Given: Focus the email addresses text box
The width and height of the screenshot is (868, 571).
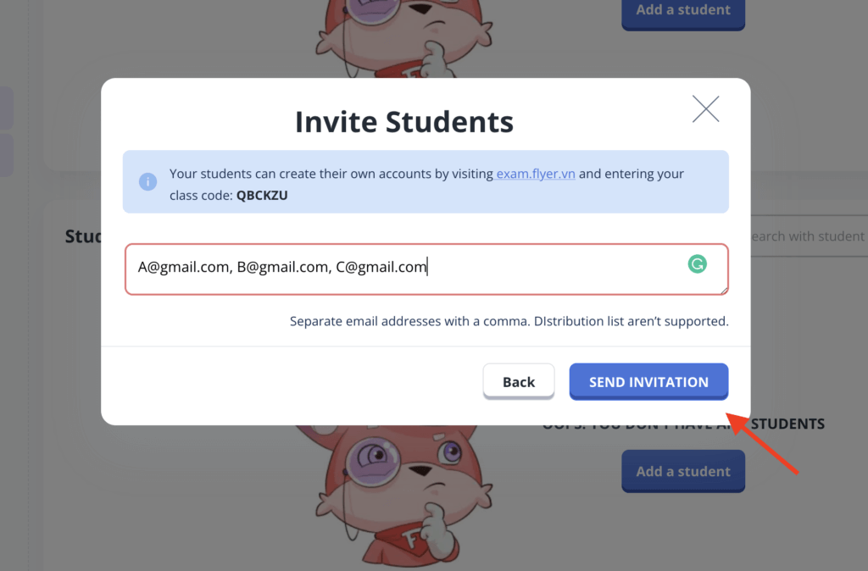Looking at the screenshot, I should pos(407,269).
